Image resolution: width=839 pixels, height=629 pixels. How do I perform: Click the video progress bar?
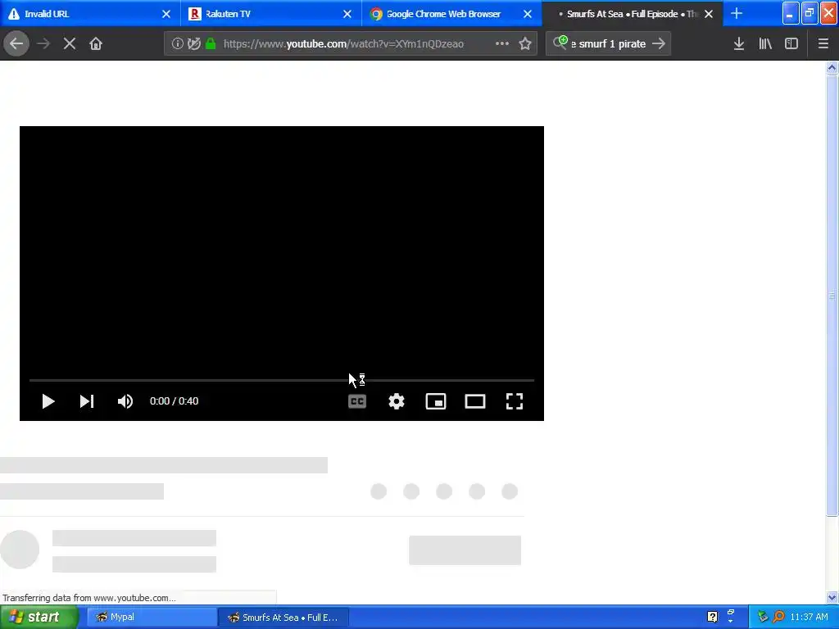click(x=282, y=380)
